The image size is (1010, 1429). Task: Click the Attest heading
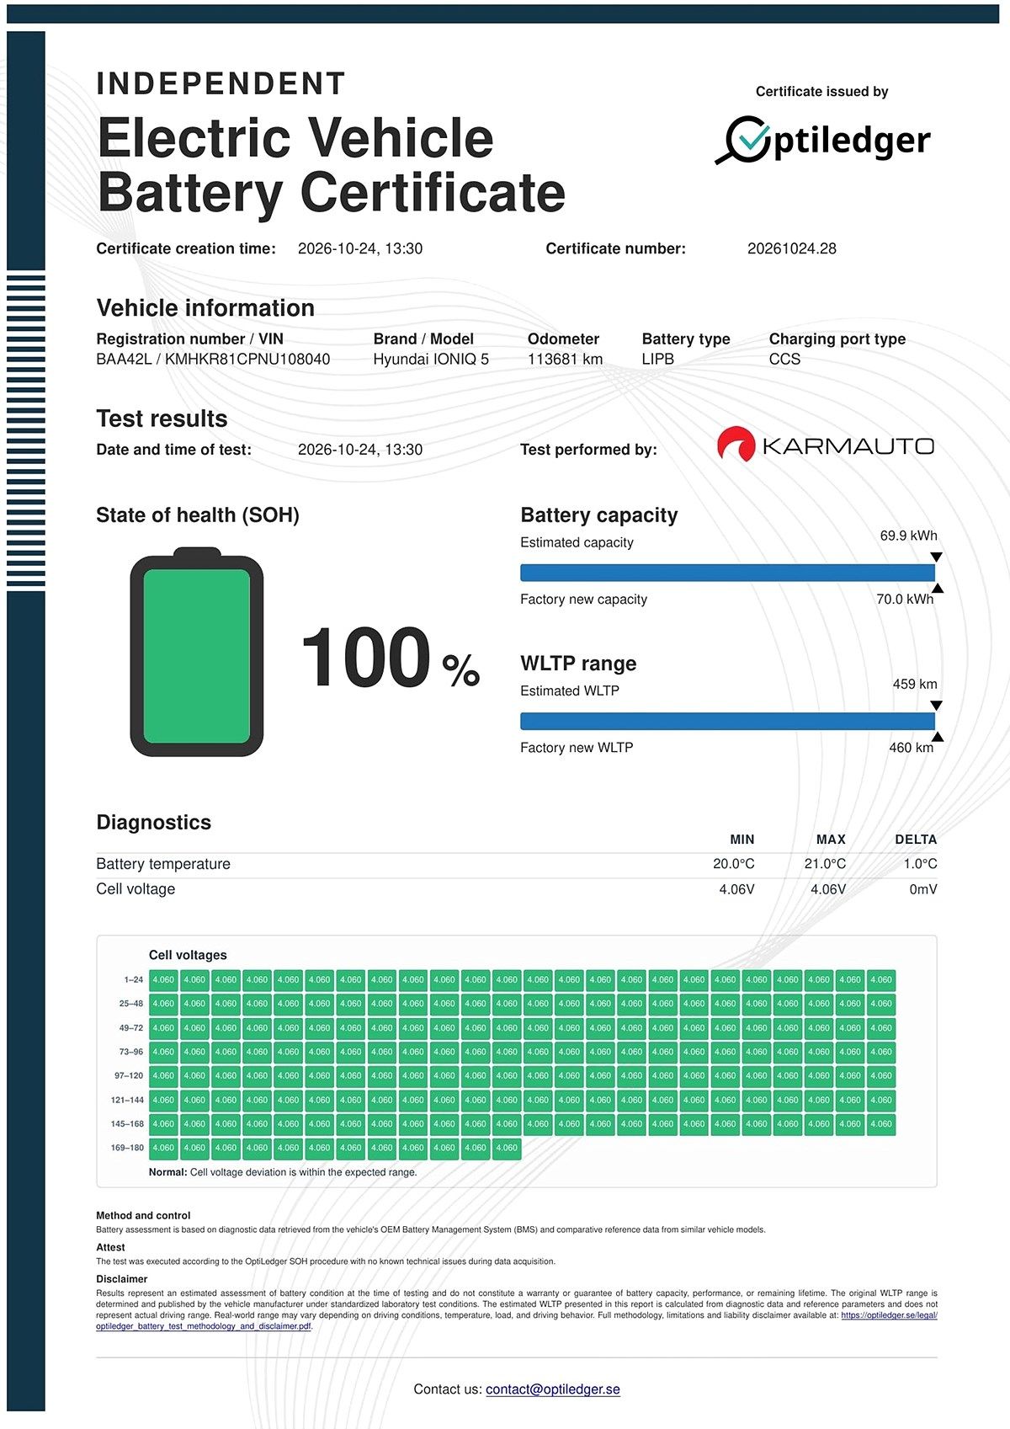point(110,1248)
